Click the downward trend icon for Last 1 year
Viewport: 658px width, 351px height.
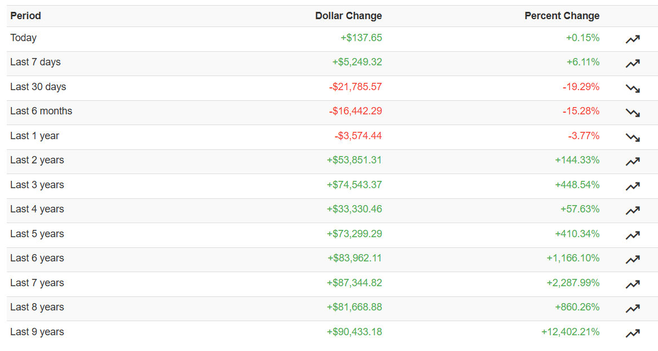tap(633, 137)
